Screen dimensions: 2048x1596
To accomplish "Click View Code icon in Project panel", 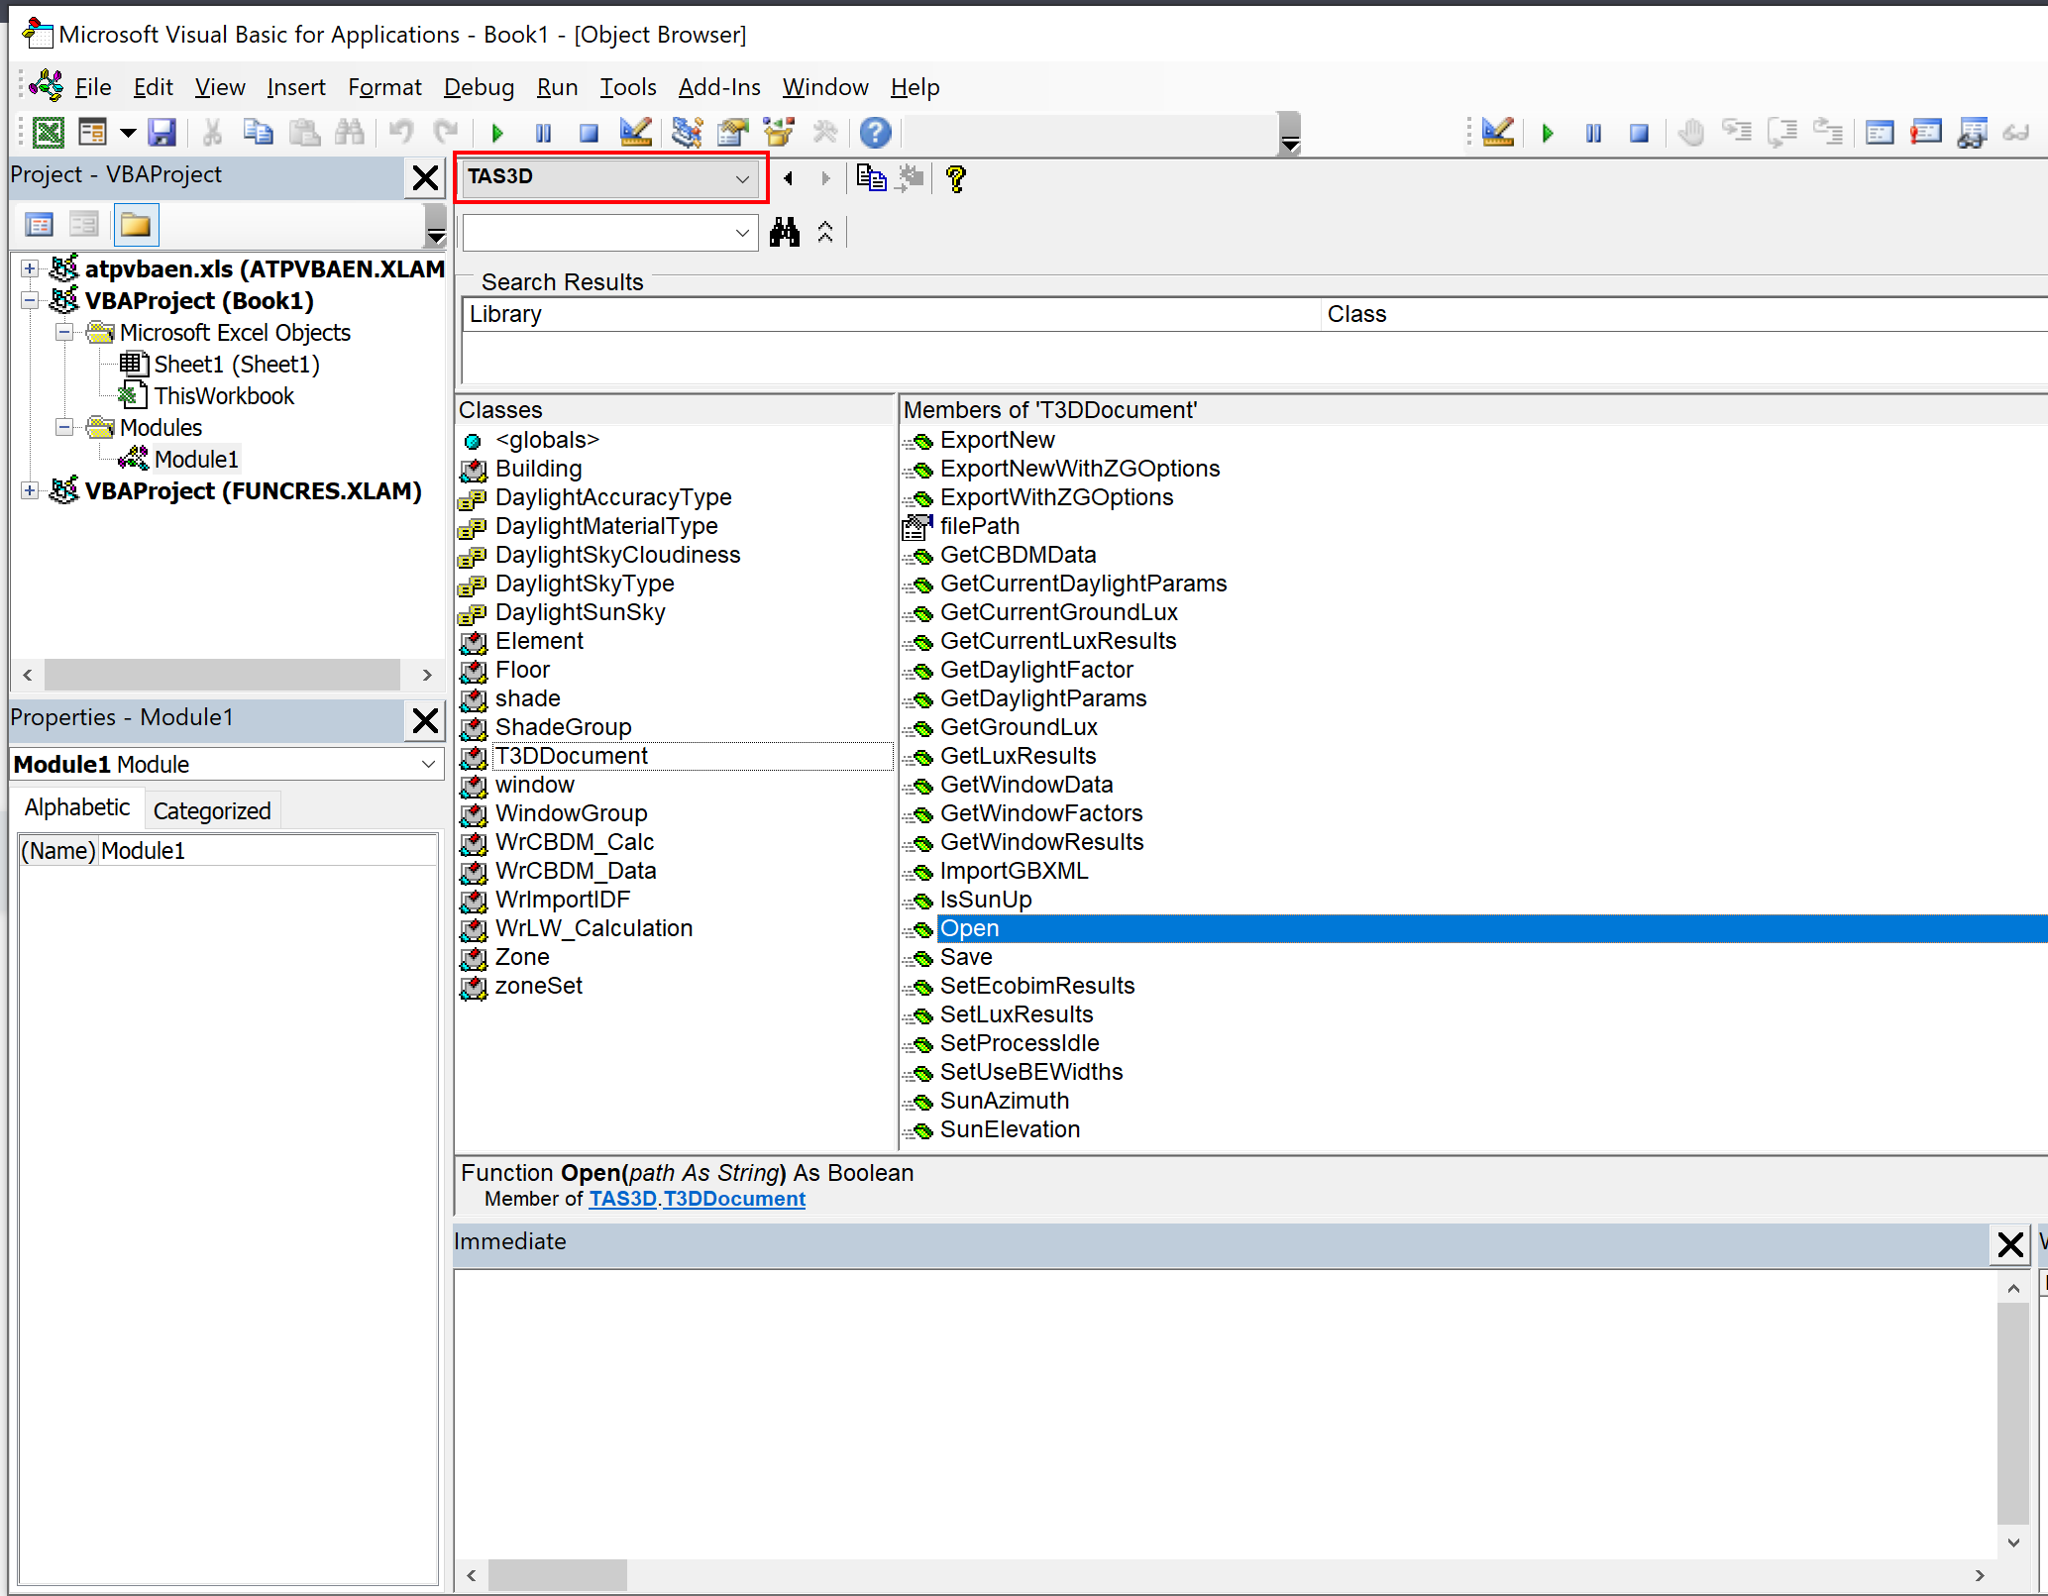I will 39,225.
